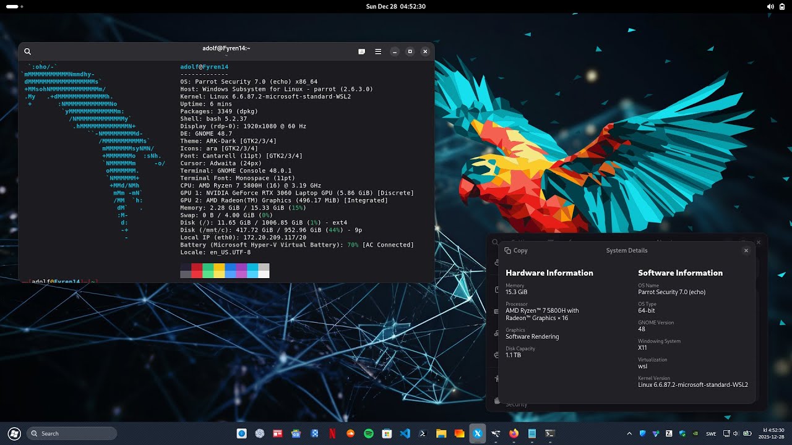Screen dimensions: 792x445
Task: Click the "X11" Windowing System value
Action: (x=642, y=347)
